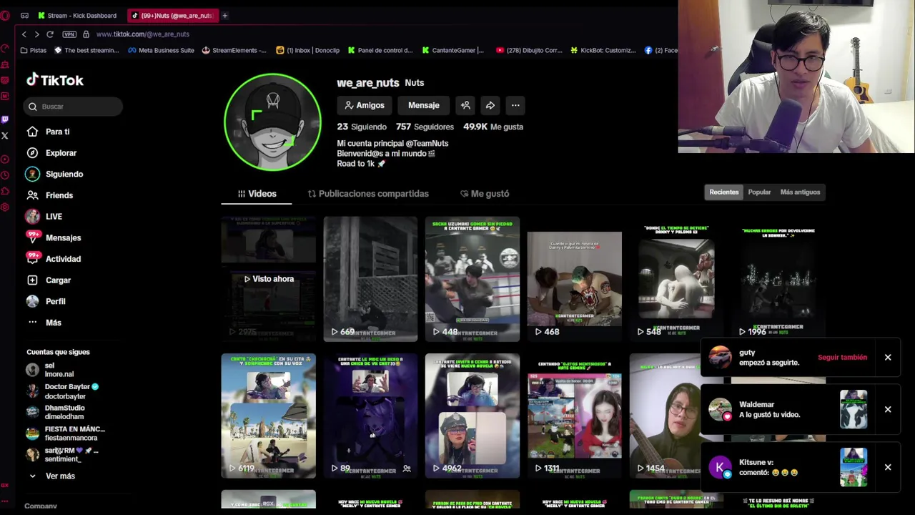Open the FIESTA EN MÁNCORA account
This screenshot has height=515, width=915.
pos(66,433)
